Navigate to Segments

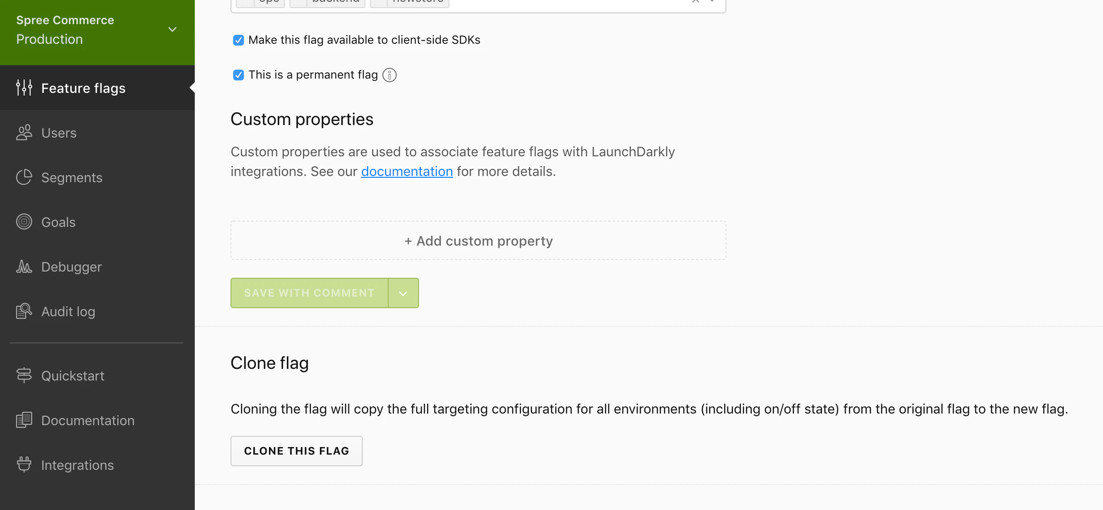[x=71, y=177]
